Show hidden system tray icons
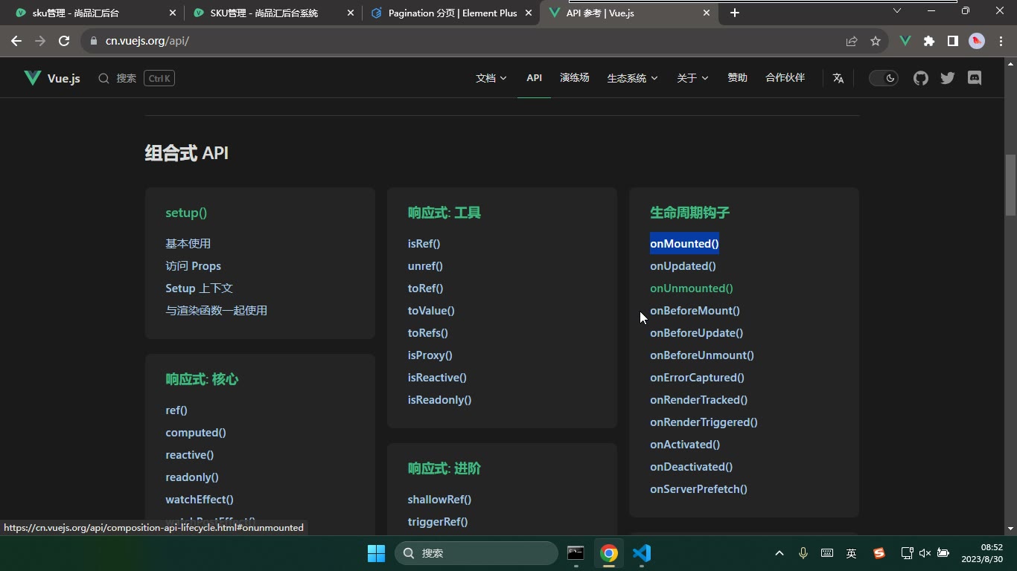Image resolution: width=1017 pixels, height=571 pixels. click(x=780, y=553)
